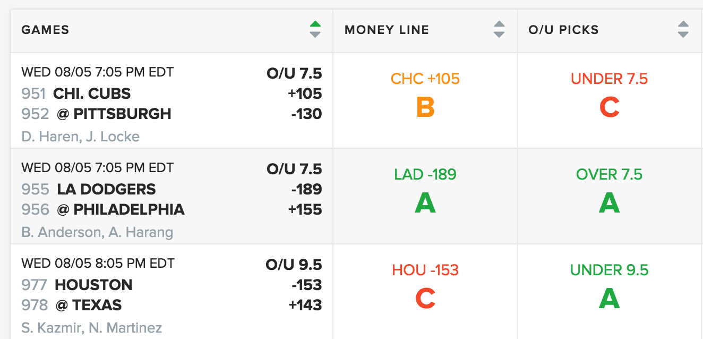Viewport: 703px width, 339px height.
Task: Sort table by the Games column arrows
Action: click(x=315, y=29)
